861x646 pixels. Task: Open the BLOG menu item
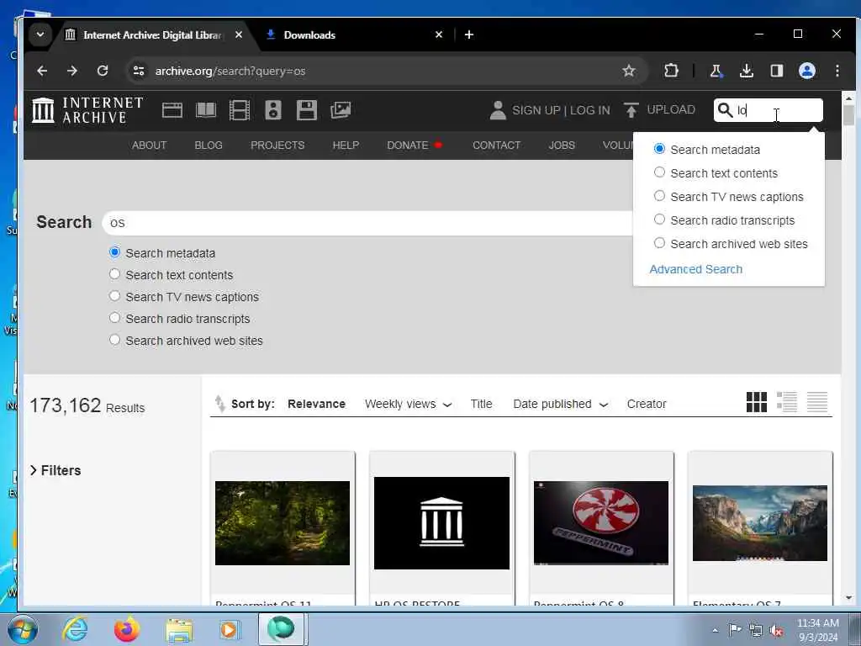209,145
